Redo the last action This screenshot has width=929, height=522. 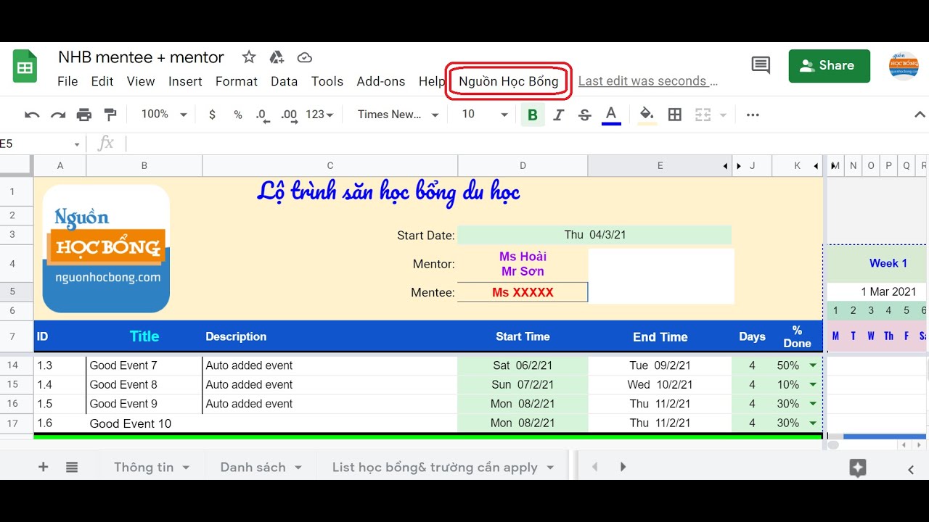tap(57, 114)
